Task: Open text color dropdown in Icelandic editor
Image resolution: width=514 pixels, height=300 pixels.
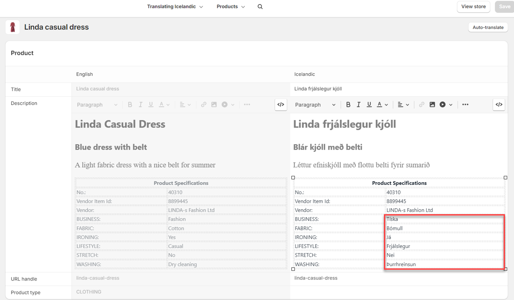Action: (382, 105)
